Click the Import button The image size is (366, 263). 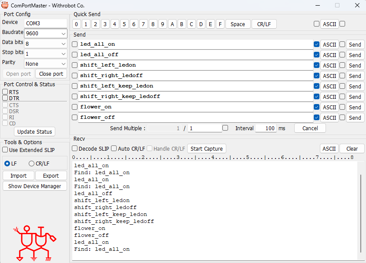[18, 175]
